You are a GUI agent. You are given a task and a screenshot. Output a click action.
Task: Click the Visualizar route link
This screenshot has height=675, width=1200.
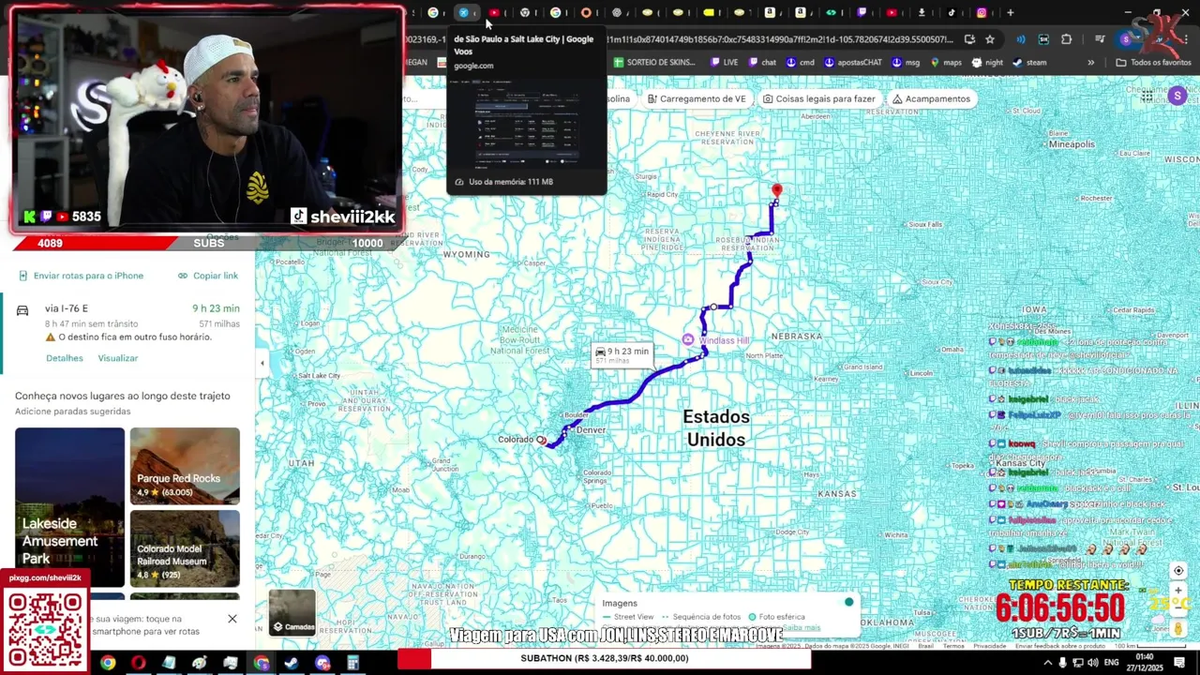118,358
